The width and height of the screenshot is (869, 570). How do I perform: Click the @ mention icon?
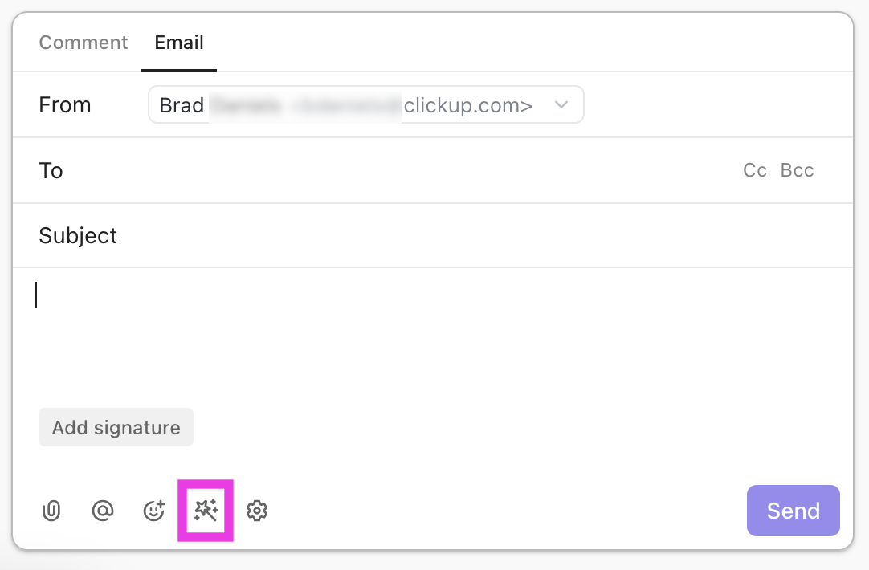[x=103, y=511]
